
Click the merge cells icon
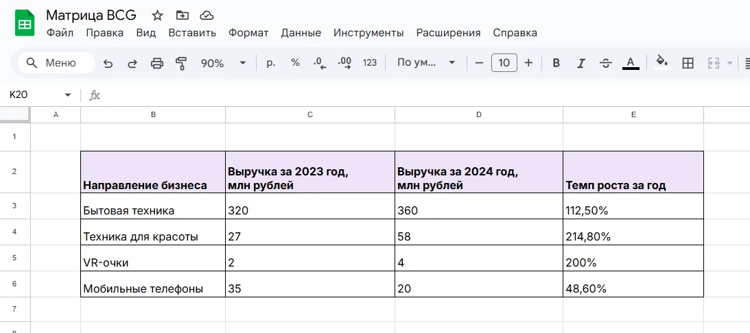714,63
